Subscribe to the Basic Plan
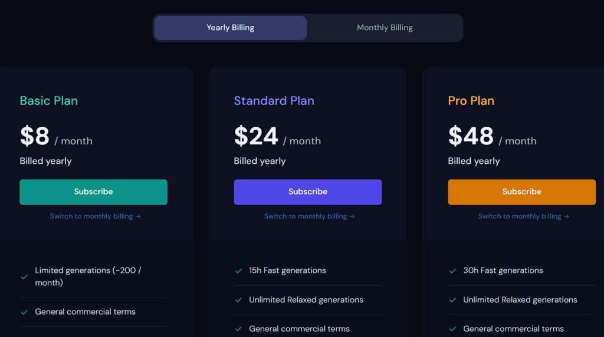 tap(93, 192)
